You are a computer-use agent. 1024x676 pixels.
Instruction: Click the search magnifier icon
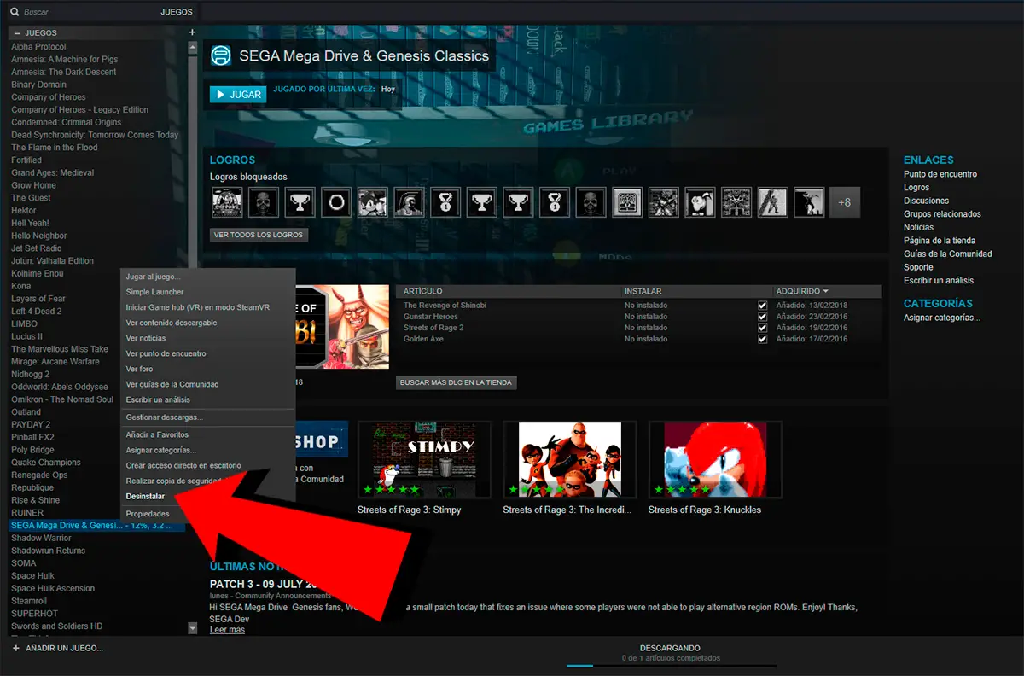click(x=16, y=13)
